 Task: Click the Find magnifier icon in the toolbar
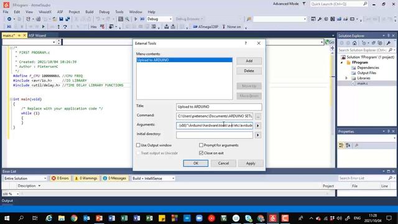(127, 19)
